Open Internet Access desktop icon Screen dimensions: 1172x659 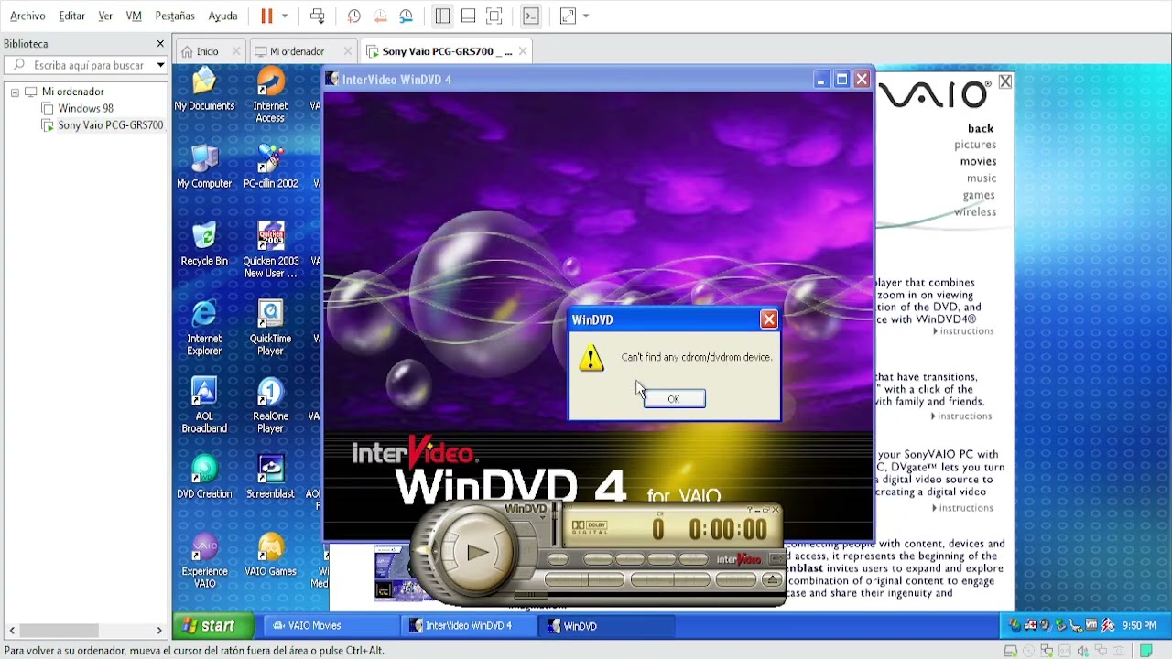tap(270, 96)
